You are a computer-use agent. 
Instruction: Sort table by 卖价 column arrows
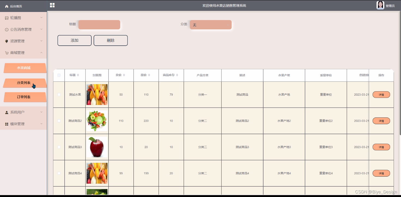click(x=124, y=75)
